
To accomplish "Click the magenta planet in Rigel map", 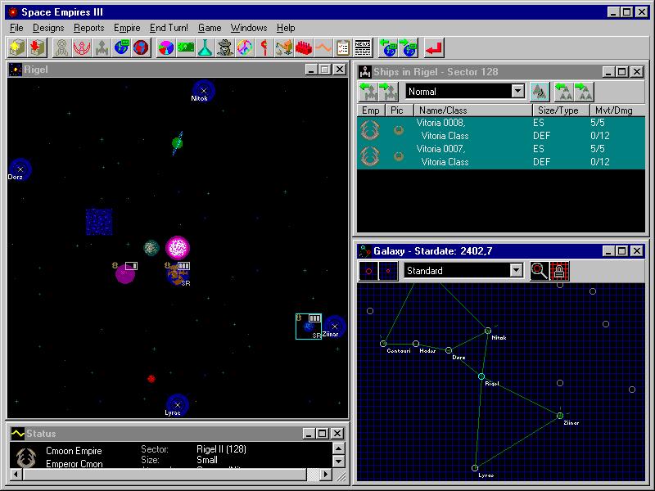I will click(124, 274).
